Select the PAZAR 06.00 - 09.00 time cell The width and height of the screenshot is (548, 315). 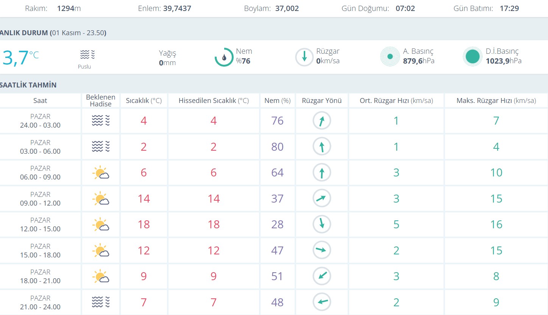(x=40, y=173)
